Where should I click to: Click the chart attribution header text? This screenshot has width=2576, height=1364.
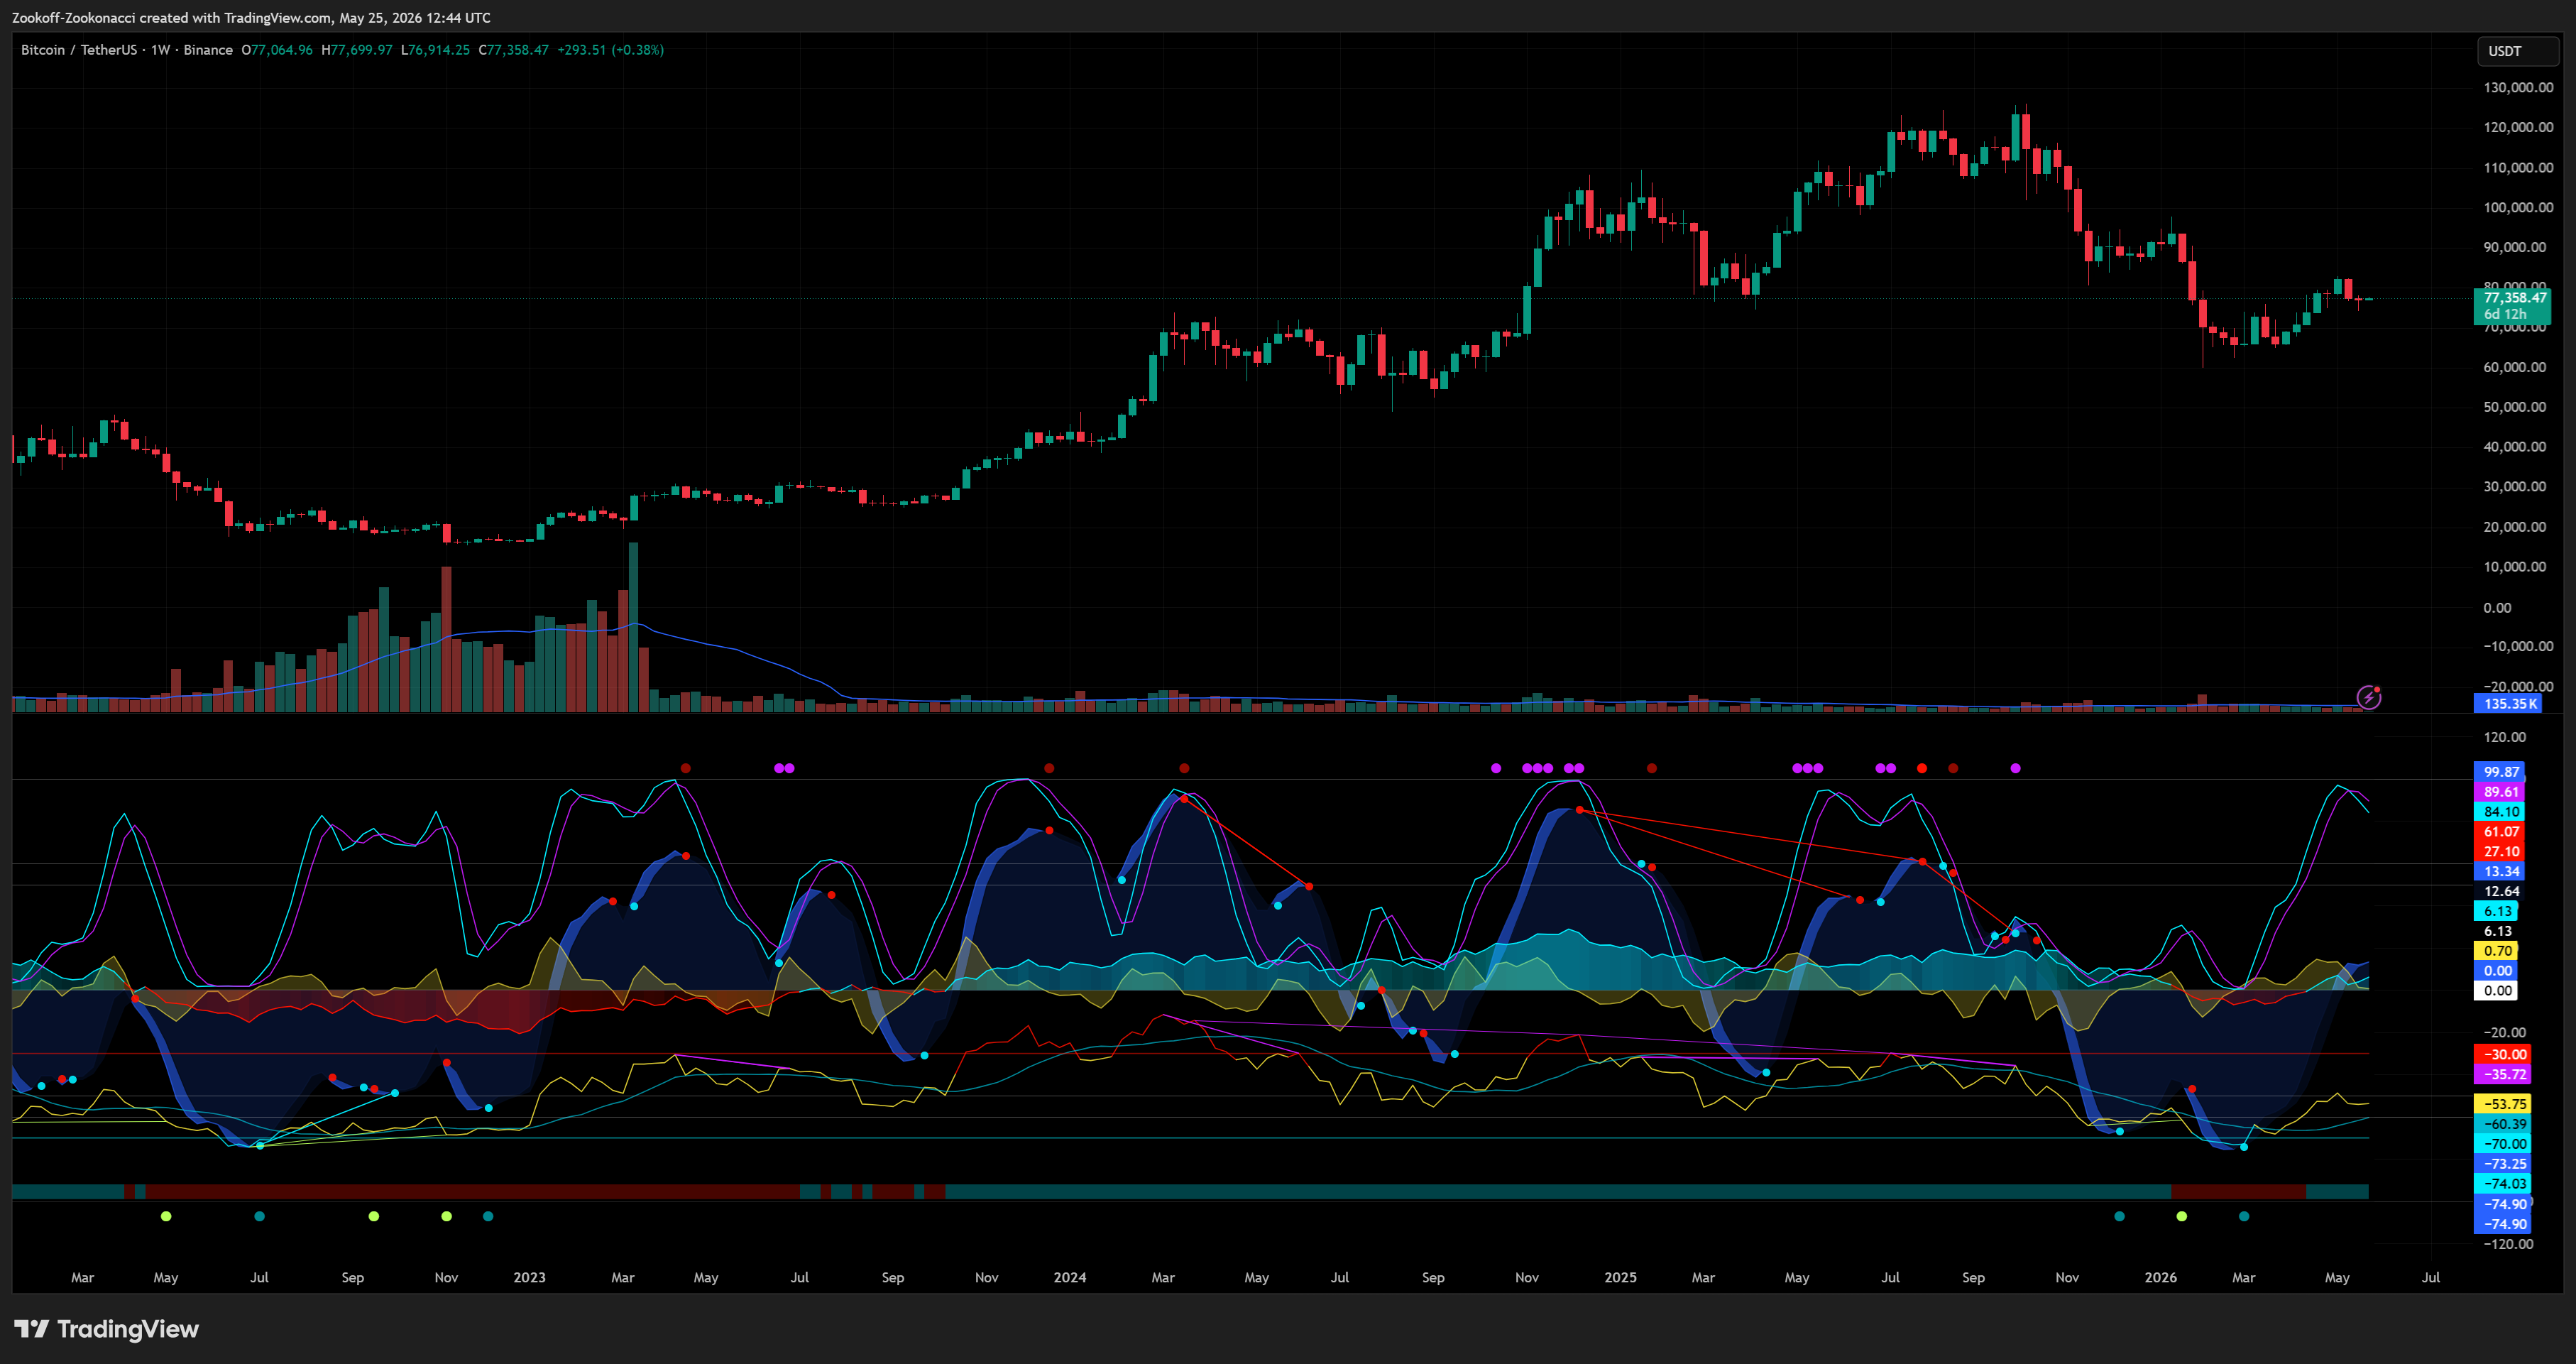tap(251, 18)
